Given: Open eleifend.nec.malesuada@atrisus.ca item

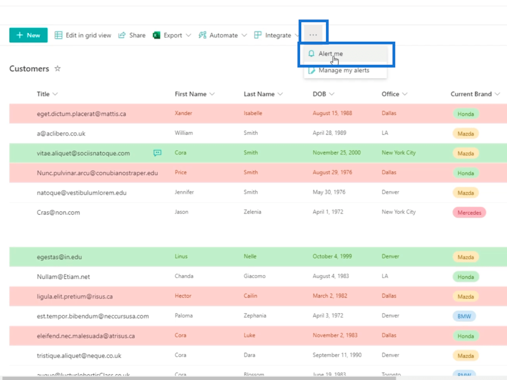Looking at the screenshot, I should pos(86,336).
